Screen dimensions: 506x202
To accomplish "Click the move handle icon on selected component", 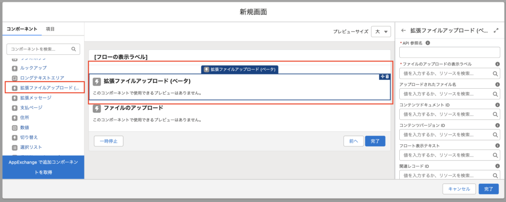I will (382, 76).
